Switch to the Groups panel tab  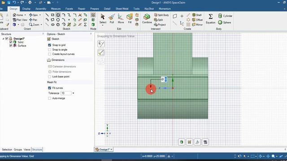click(18, 149)
